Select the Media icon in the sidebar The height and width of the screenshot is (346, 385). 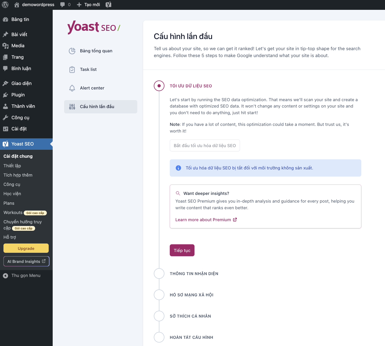pos(6,46)
